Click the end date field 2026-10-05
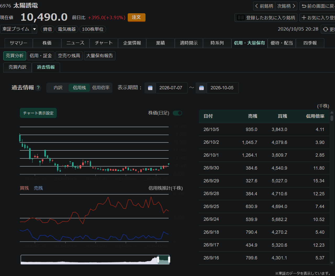This screenshot has width=335, height=276. [222, 88]
